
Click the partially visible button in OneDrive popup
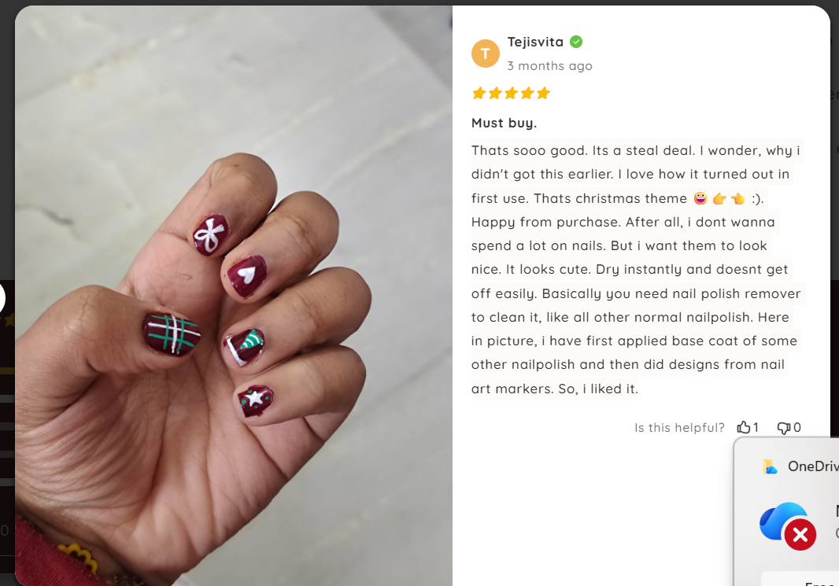click(x=800, y=578)
